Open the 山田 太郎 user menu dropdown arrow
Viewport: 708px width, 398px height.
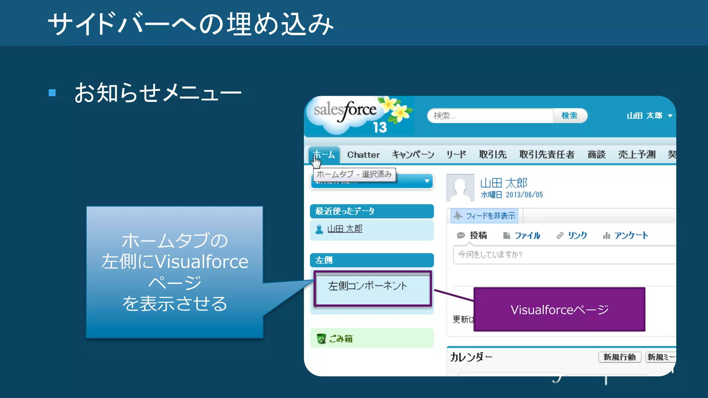click(670, 116)
